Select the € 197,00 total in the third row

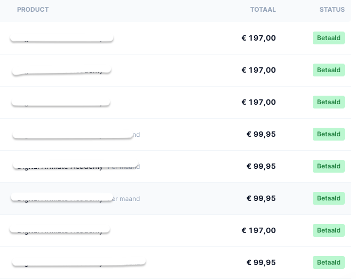(259, 102)
